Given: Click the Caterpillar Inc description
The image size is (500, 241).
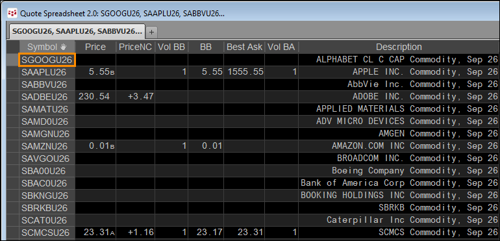Looking at the screenshot, I should [x=399, y=220].
